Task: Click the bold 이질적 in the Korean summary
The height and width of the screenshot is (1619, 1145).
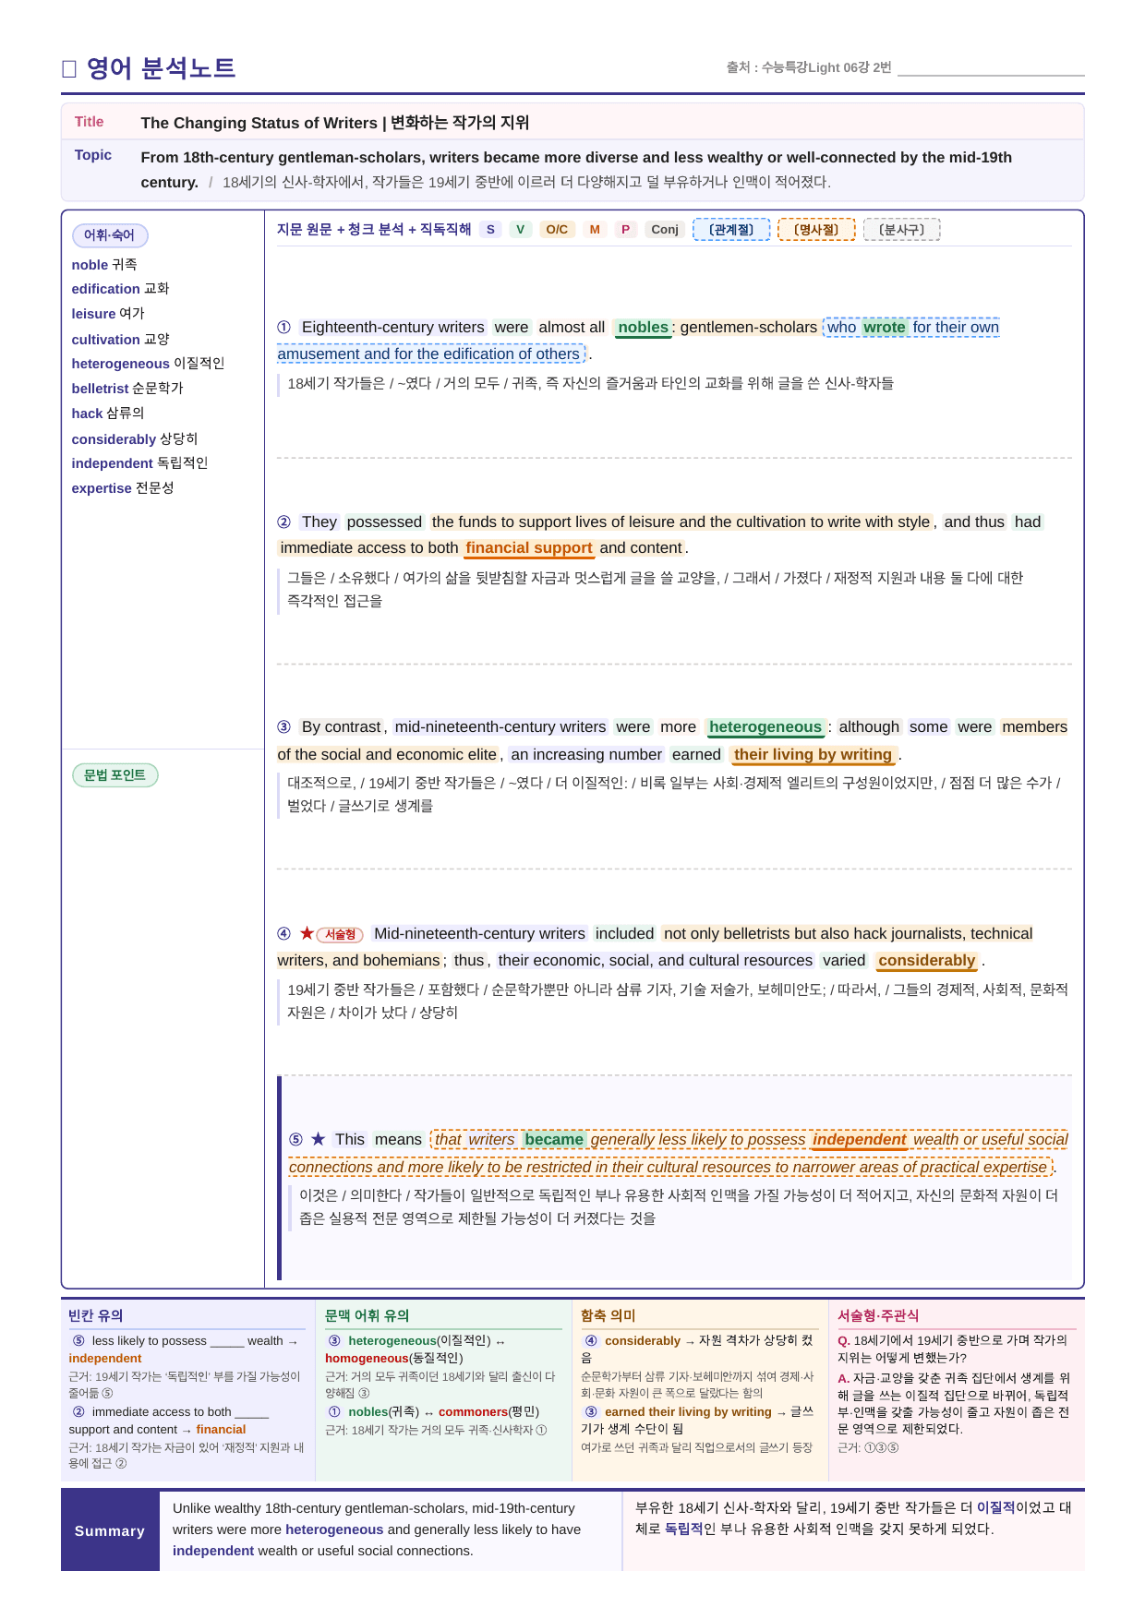Action: 995,1507
